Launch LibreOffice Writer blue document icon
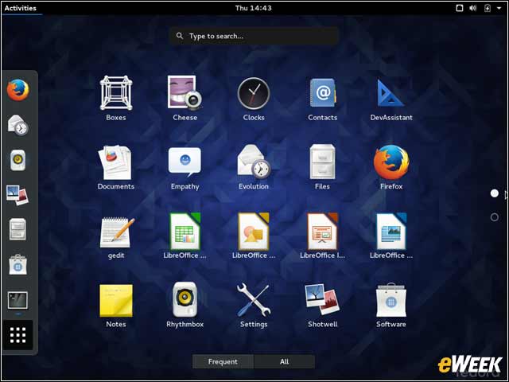This screenshot has width=509, height=382. click(391, 236)
